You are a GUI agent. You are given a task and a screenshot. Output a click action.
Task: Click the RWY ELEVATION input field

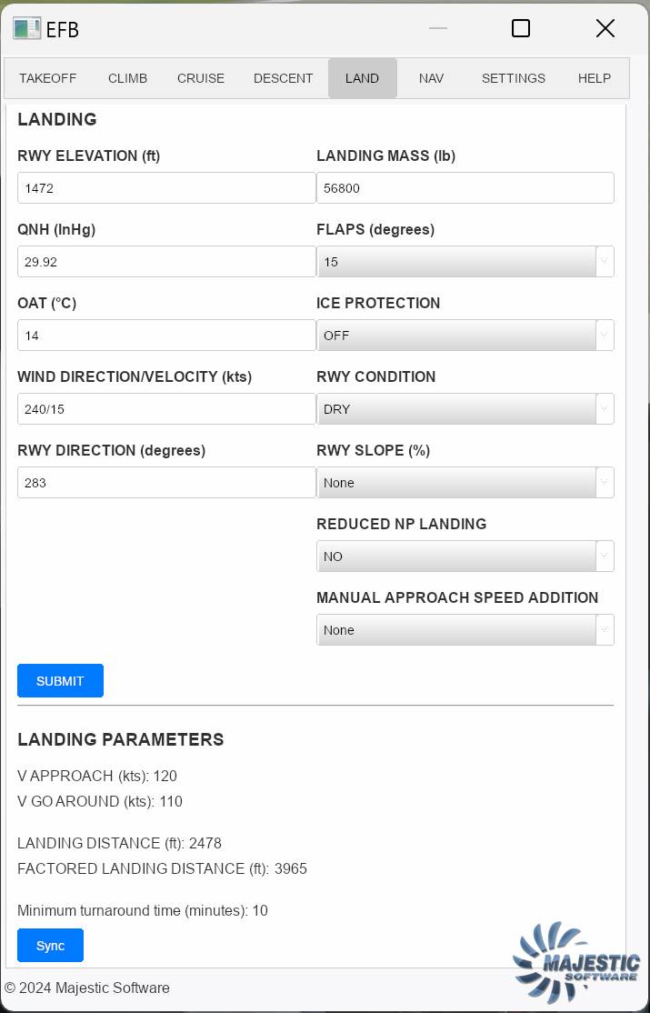click(166, 188)
